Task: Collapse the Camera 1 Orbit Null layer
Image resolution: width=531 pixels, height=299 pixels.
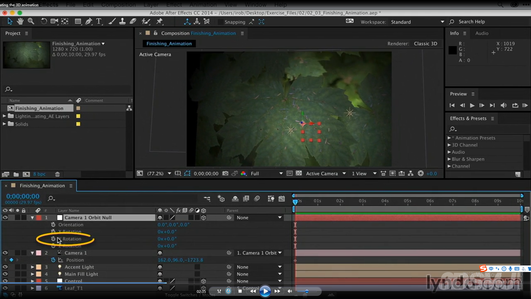Action: click(x=32, y=218)
